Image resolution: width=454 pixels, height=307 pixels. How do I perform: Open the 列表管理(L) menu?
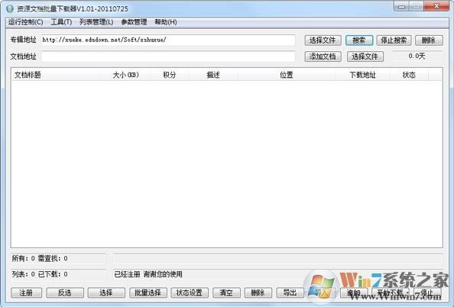coord(96,22)
